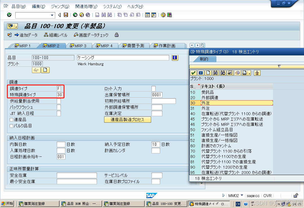Click the Windows 开始 start button

tap(7, 203)
